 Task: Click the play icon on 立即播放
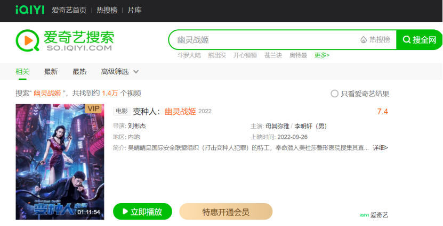(x=126, y=212)
